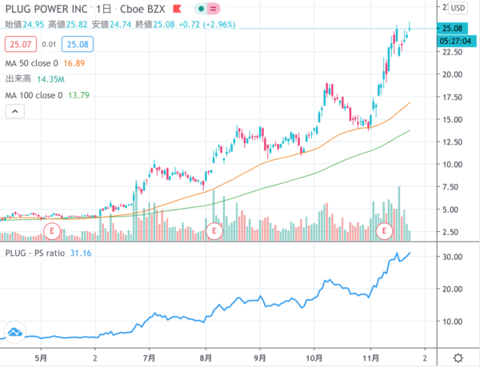Click the MA 100 value 13.79
The width and height of the screenshot is (480, 367).
coord(78,95)
